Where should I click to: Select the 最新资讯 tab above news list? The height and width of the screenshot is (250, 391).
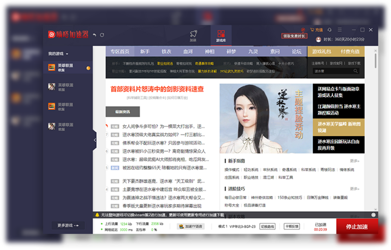click(x=123, y=112)
